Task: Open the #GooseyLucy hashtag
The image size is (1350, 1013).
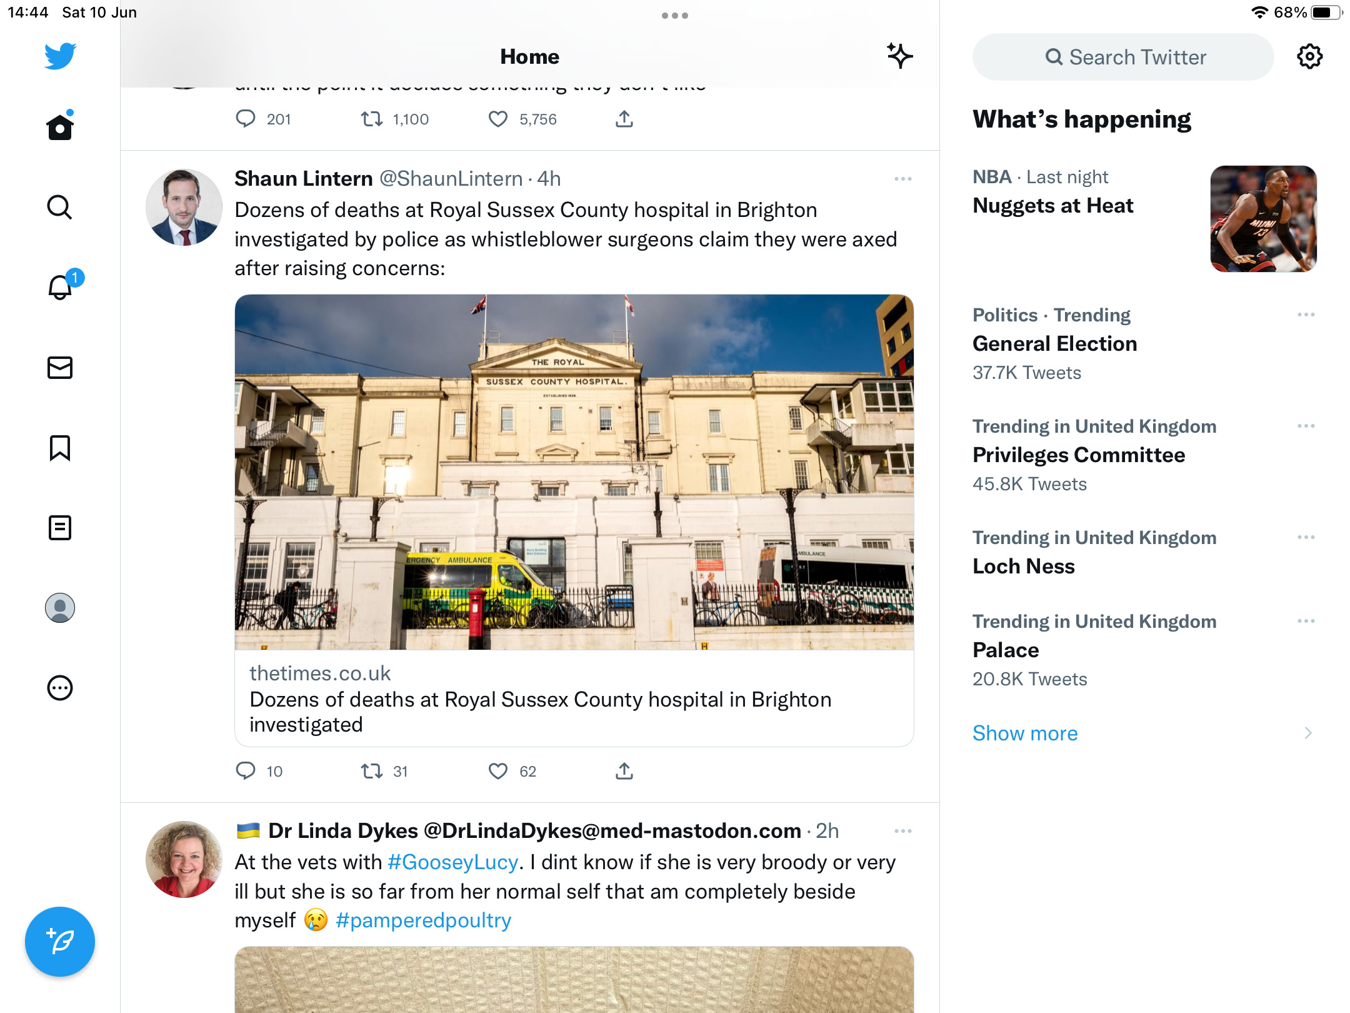Action: tap(453, 862)
